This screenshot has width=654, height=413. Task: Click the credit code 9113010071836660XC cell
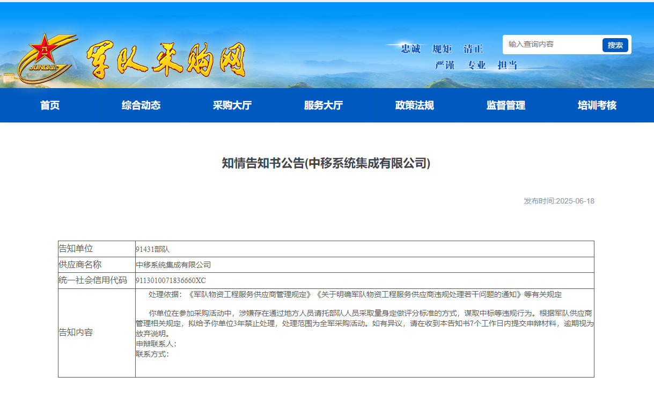pyautogui.click(x=171, y=280)
